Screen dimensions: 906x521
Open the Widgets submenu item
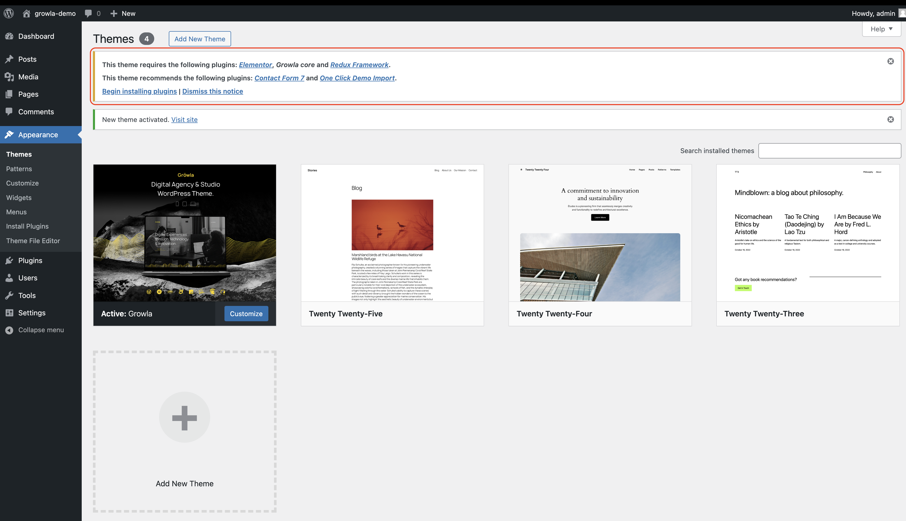(x=19, y=197)
